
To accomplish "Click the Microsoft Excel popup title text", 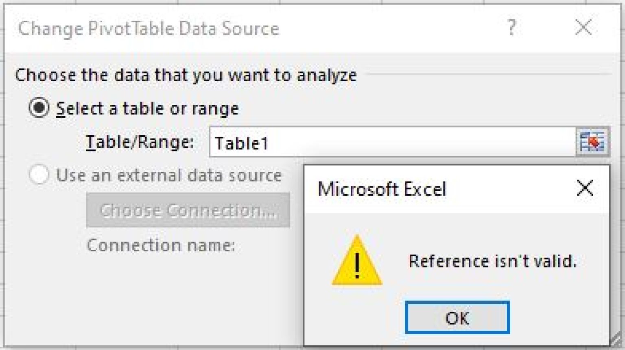I will click(x=382, y=189).
